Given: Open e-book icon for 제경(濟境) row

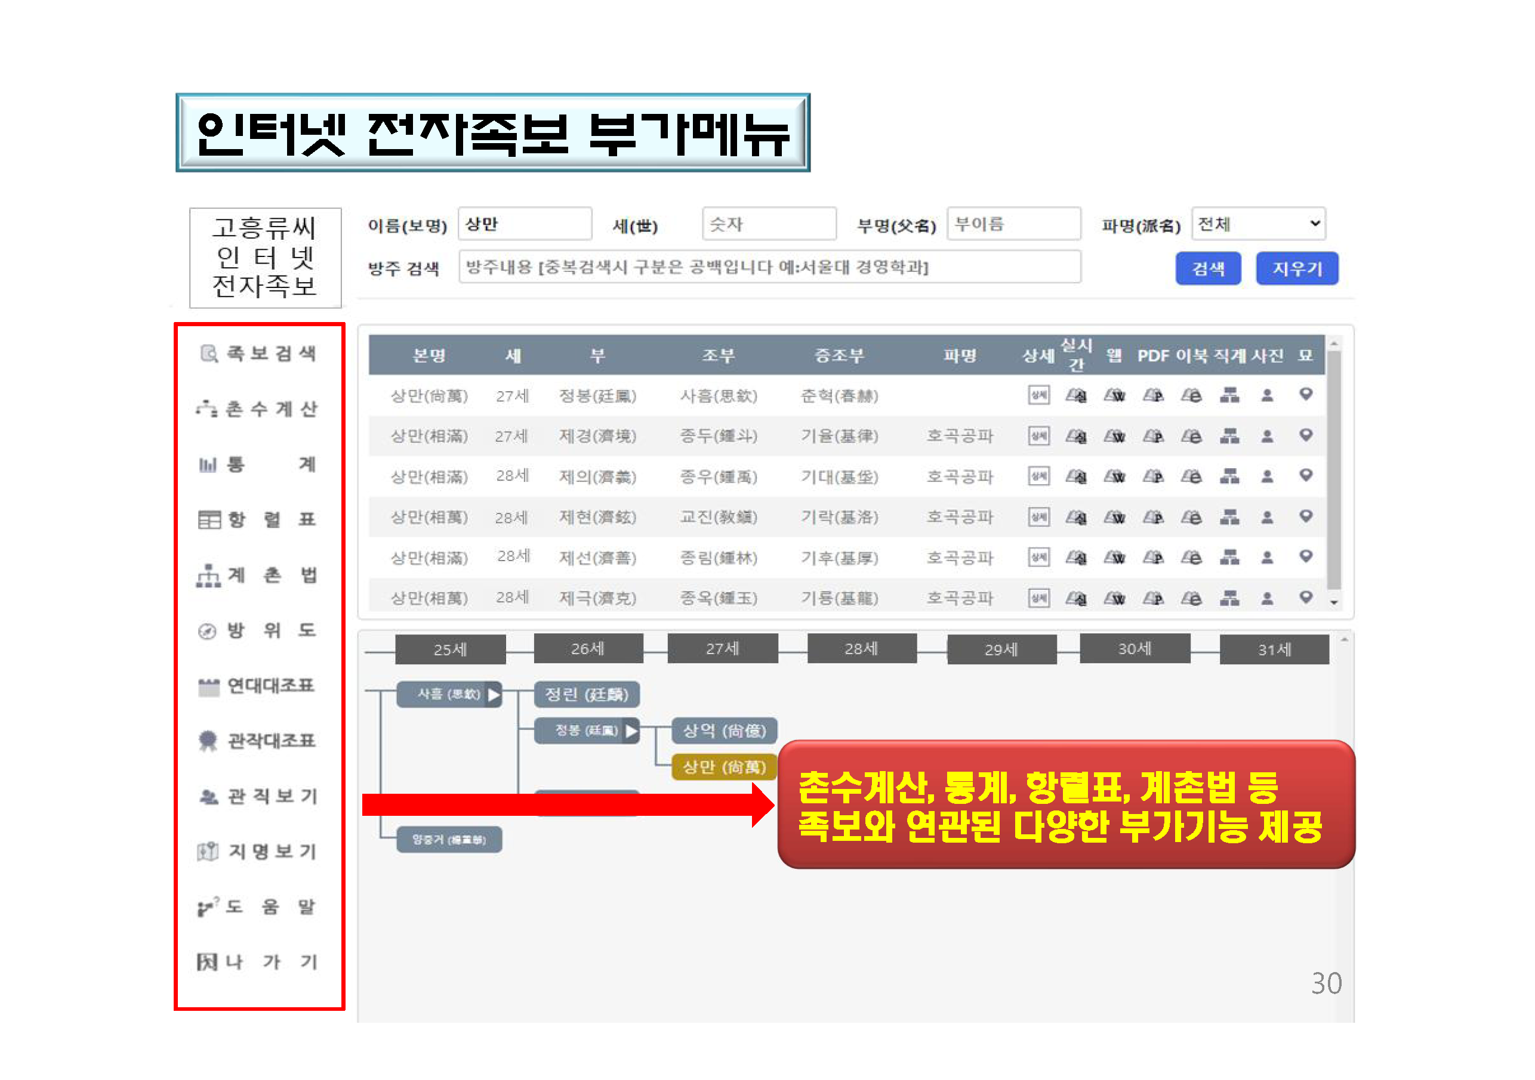Looking at the screenshot, I should [1191, 436].
